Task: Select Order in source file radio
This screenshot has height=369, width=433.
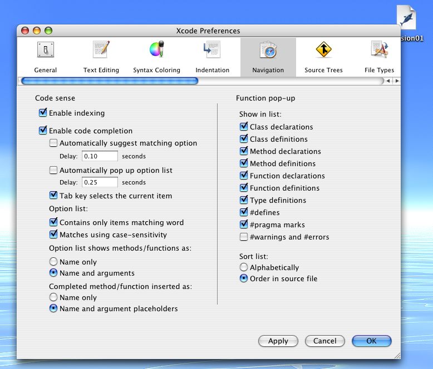Action: [x=244, y=278]
